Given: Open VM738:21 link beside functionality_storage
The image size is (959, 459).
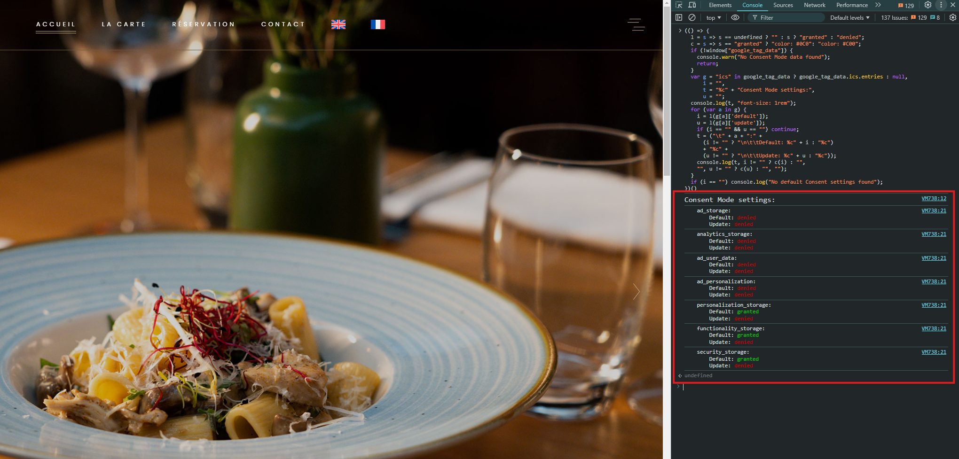Looking at the screenshot, I should tap(934, 329).
